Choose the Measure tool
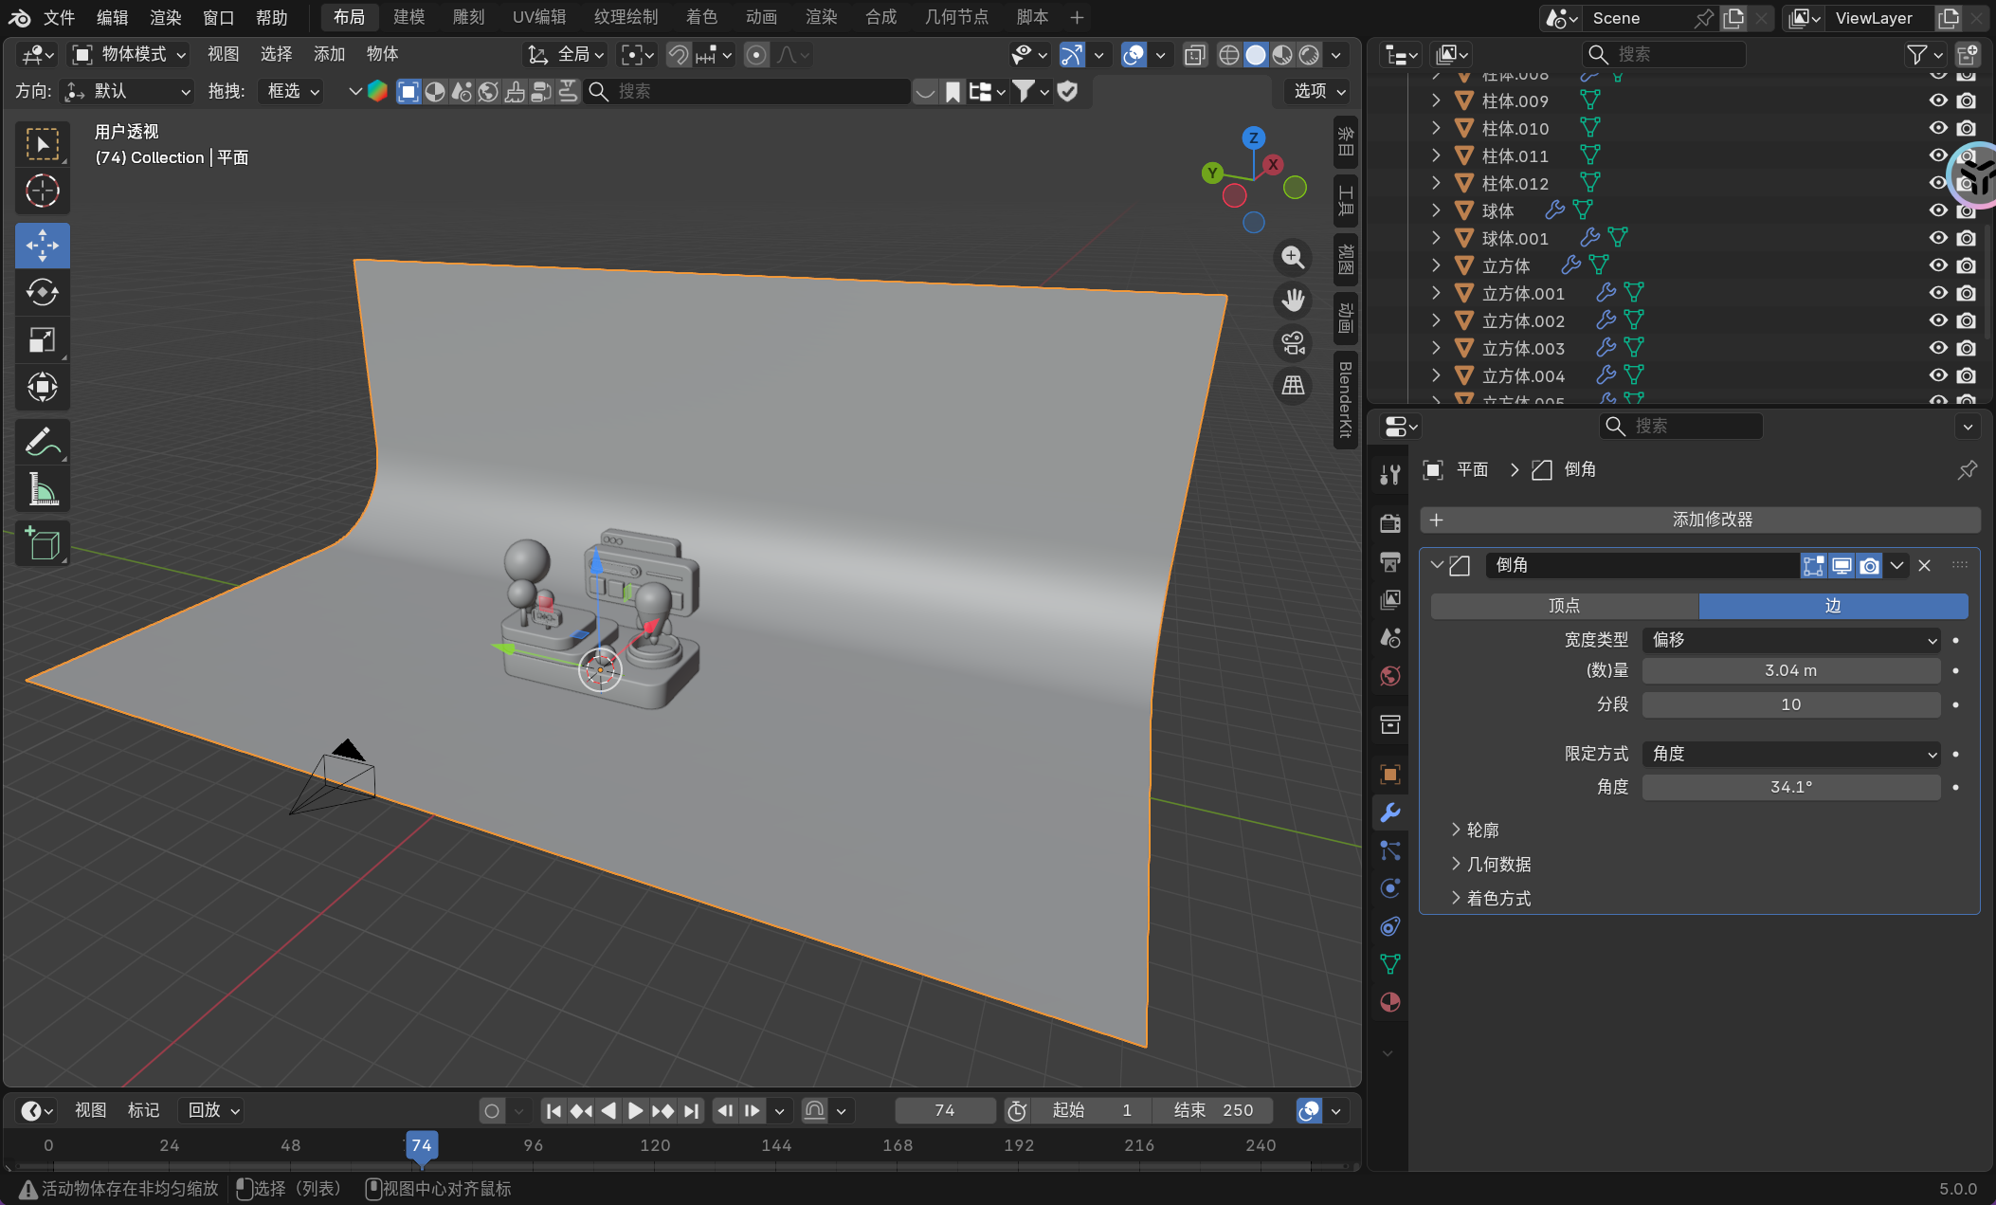 [42, 490]
